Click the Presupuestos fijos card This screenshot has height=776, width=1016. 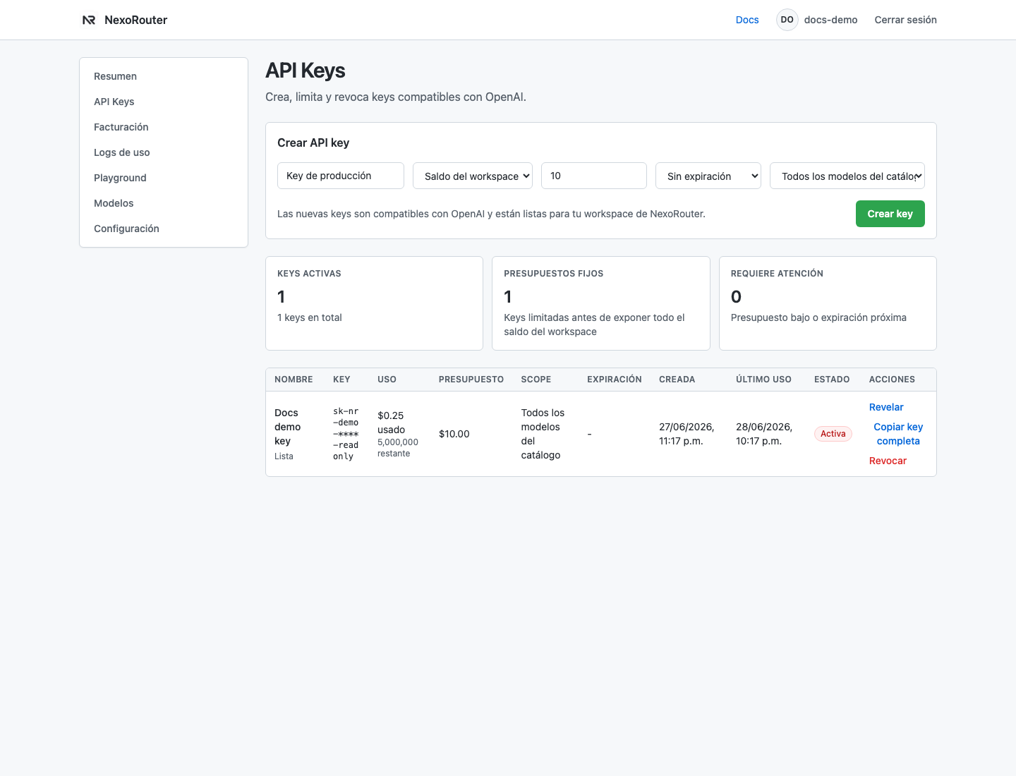(x=601, y=303)
